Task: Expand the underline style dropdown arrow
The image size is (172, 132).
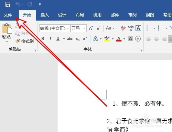Action: coord(64,39)
